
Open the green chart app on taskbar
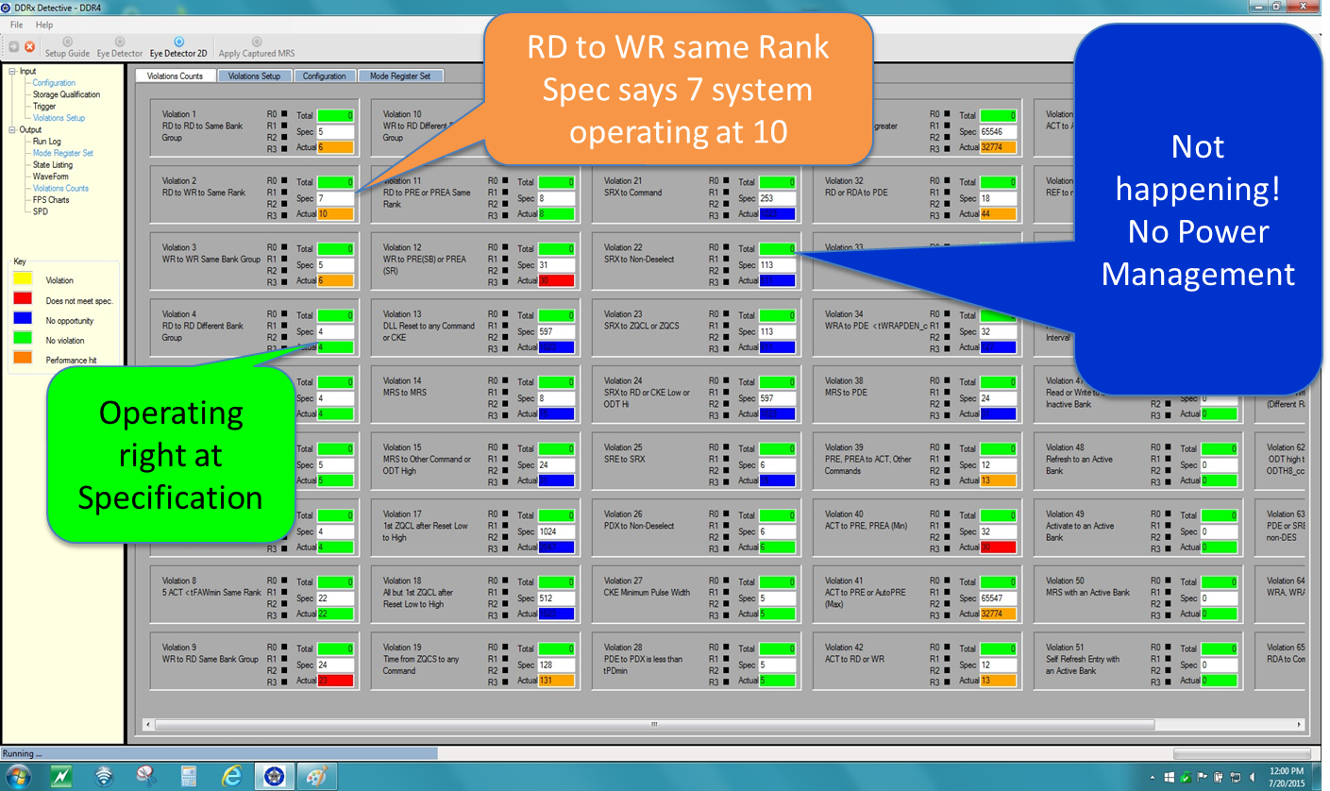point(59,776)
